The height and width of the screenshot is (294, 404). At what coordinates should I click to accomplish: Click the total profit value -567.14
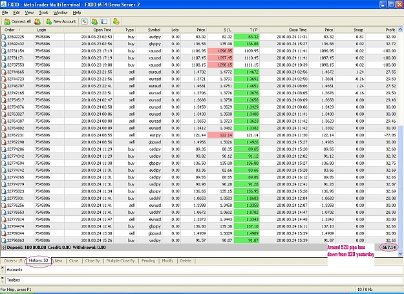pos(388,247)
